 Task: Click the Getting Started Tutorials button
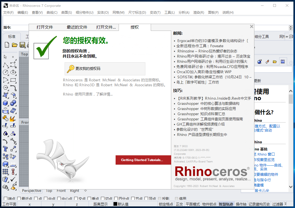(143, 160)
